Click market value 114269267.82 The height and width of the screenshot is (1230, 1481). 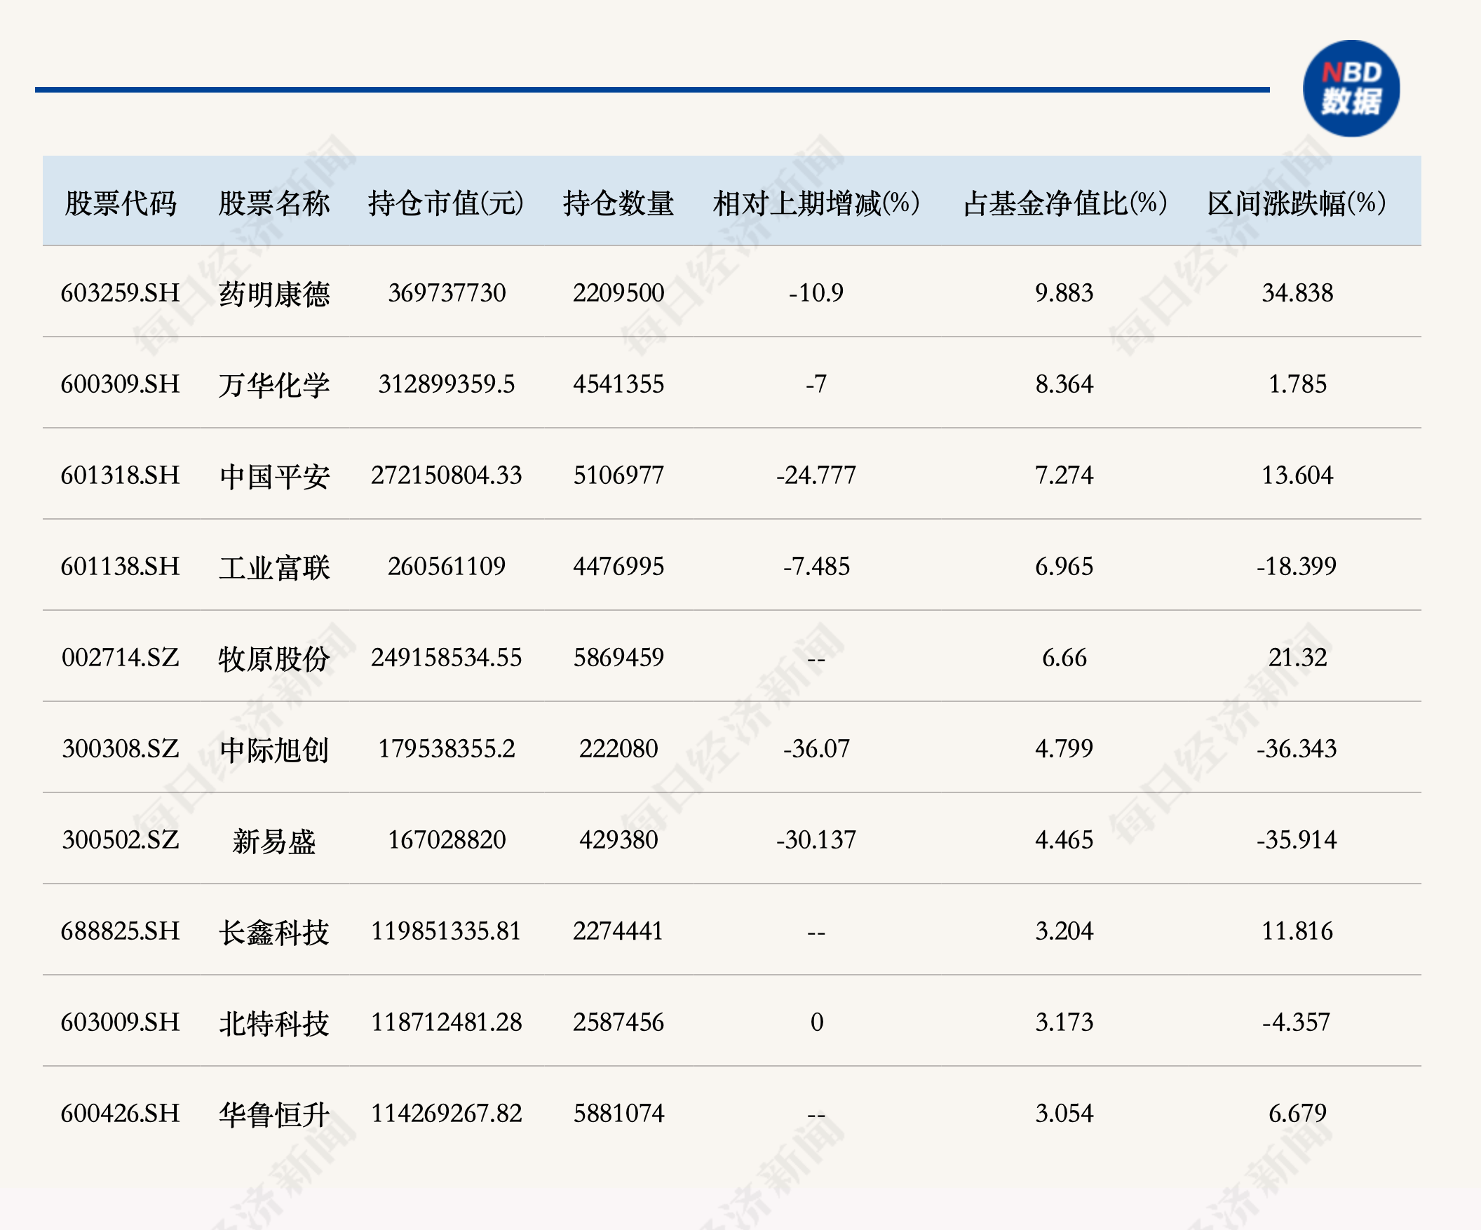pos(447,1113)
